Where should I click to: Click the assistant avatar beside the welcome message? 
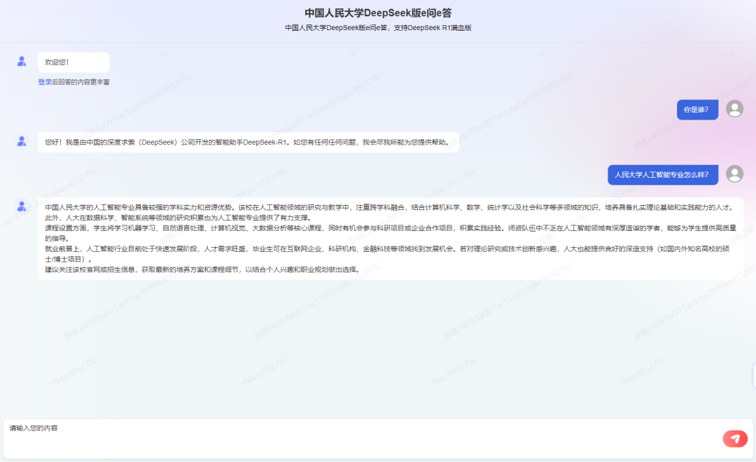[x=21, y=62]
